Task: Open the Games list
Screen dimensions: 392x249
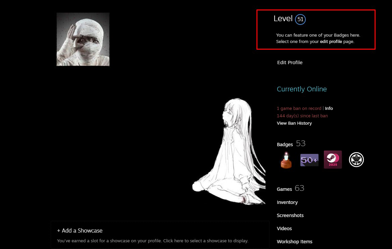Action: (284, 189)
